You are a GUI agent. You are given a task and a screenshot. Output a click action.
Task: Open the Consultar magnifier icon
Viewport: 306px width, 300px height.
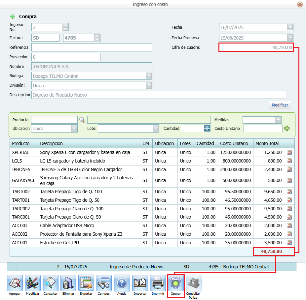pyautogui.click(x=50, y=283)
